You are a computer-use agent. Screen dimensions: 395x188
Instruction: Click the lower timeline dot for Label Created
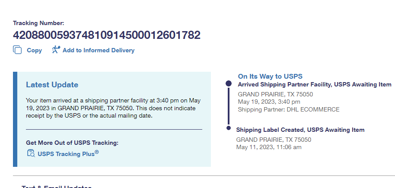(229, 128)
